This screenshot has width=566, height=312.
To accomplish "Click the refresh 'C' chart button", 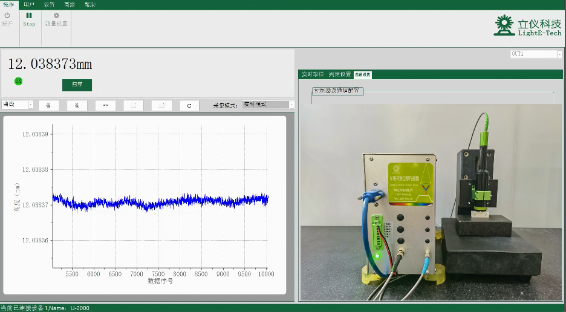I will (x=189, y=105).
